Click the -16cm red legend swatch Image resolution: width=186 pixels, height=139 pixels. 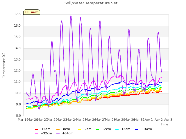coord(36,129)
